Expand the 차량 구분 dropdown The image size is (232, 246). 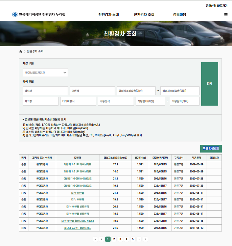[x=45, y=73]
